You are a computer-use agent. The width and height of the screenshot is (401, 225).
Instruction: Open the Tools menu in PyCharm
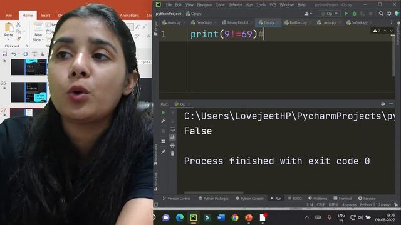tap(261, 5)
